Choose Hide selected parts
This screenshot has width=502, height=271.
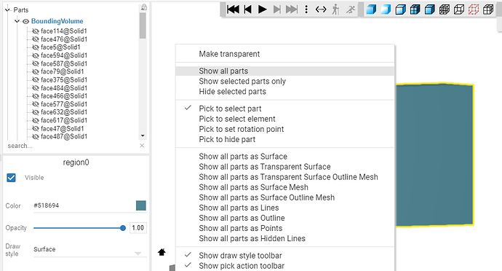pos(285,91)
